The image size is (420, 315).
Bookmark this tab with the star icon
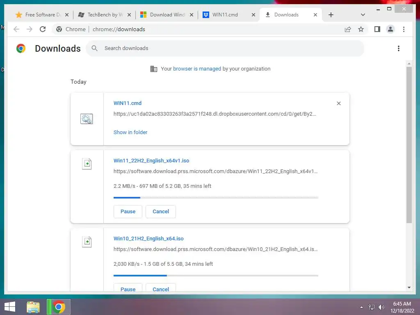(x=361, y=29)
